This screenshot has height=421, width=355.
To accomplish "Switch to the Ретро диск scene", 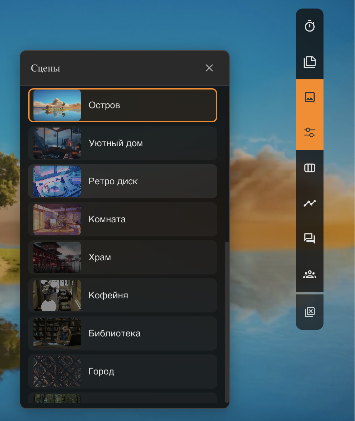I will [x=123, y=181].
